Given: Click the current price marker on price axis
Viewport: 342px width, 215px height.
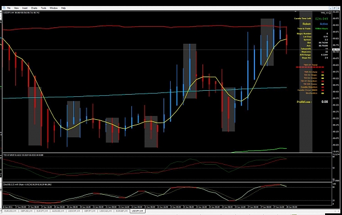Looking at the screenshot, I should [336, 50].
